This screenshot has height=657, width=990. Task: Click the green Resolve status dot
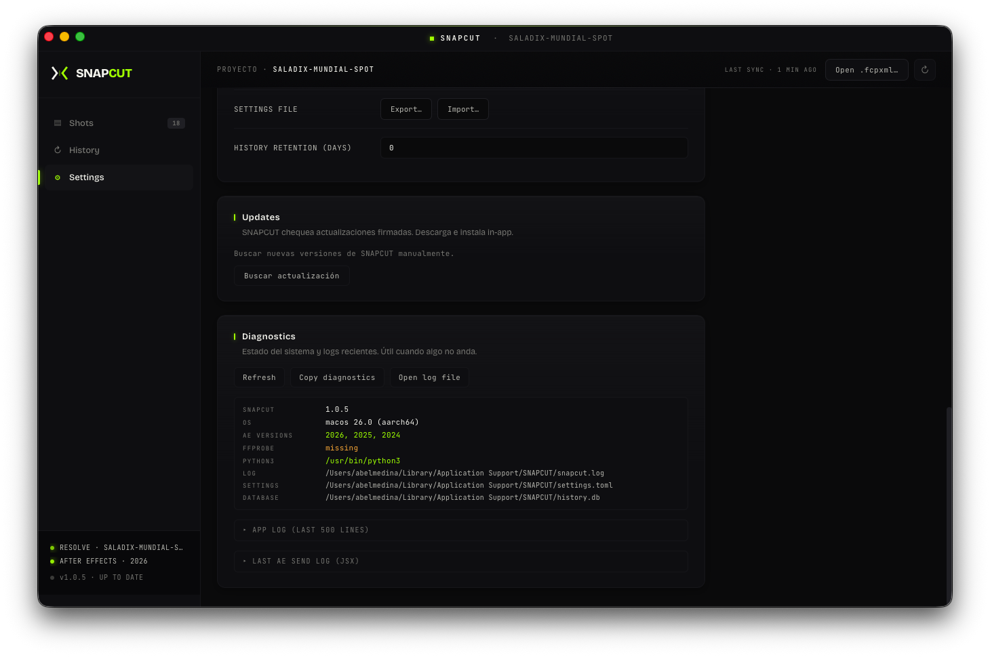(52, 548)
